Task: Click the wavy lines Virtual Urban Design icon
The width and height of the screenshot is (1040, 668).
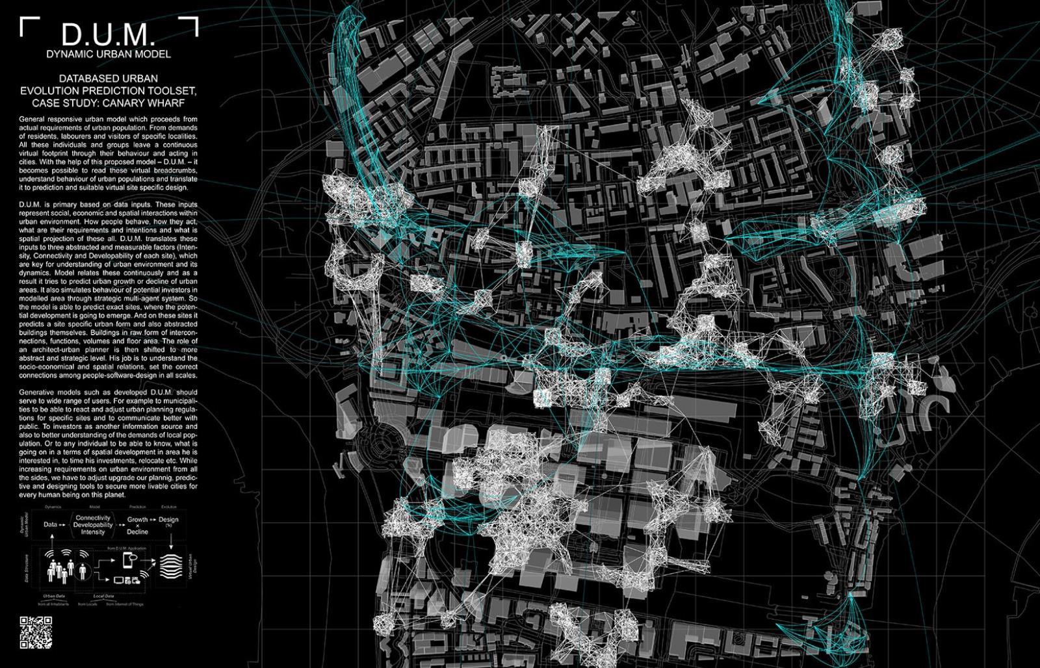Action: click(171, 566)
